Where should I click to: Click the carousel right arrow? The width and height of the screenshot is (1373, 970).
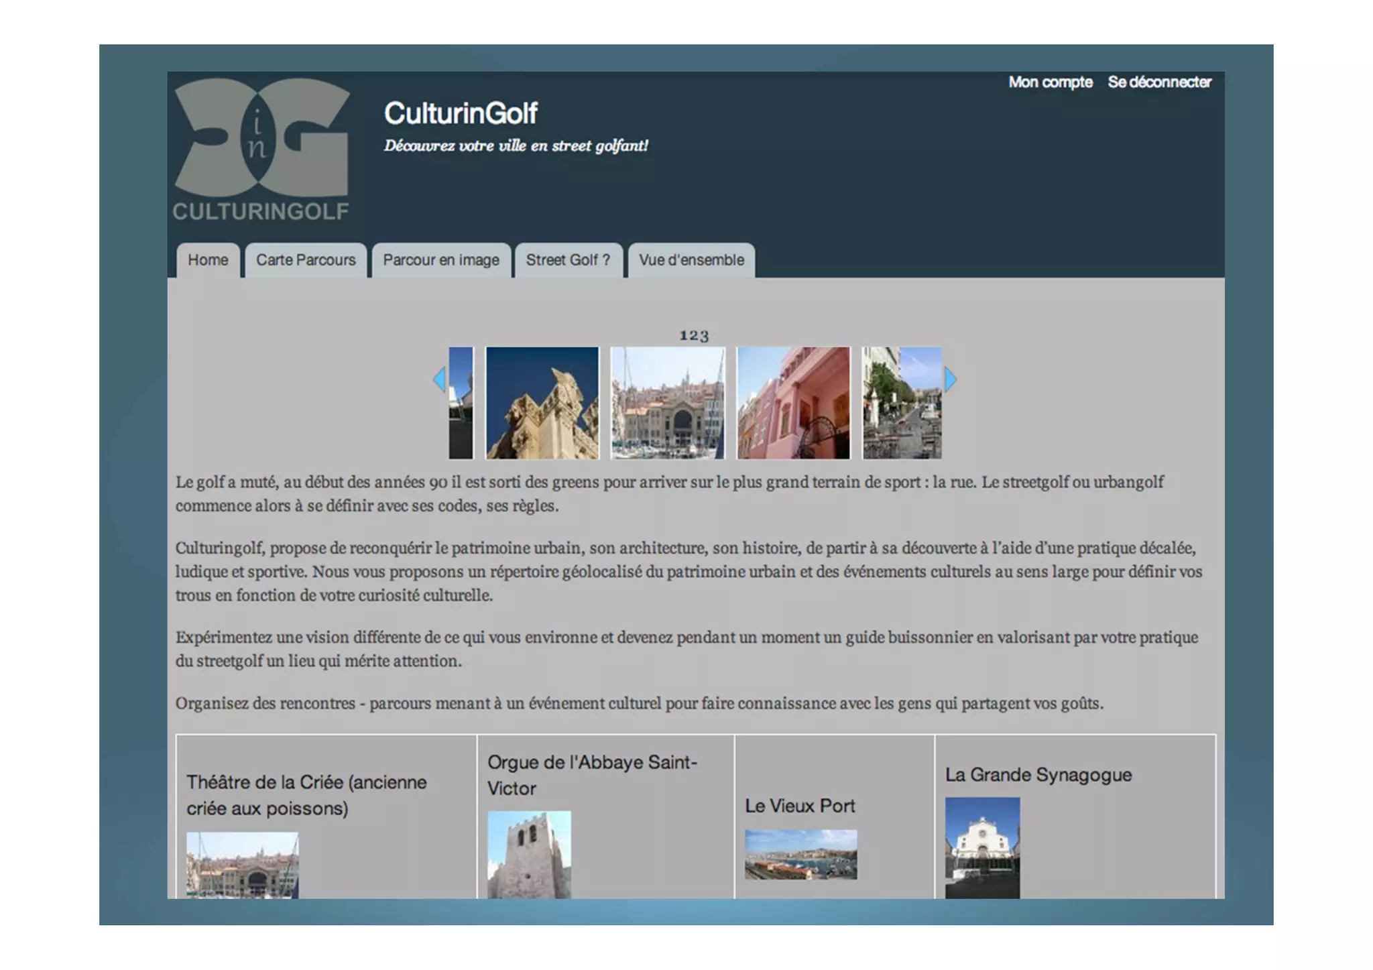pos(950,379)
